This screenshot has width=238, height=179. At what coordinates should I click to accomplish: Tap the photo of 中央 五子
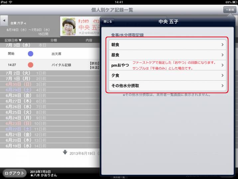pos(69,26)
